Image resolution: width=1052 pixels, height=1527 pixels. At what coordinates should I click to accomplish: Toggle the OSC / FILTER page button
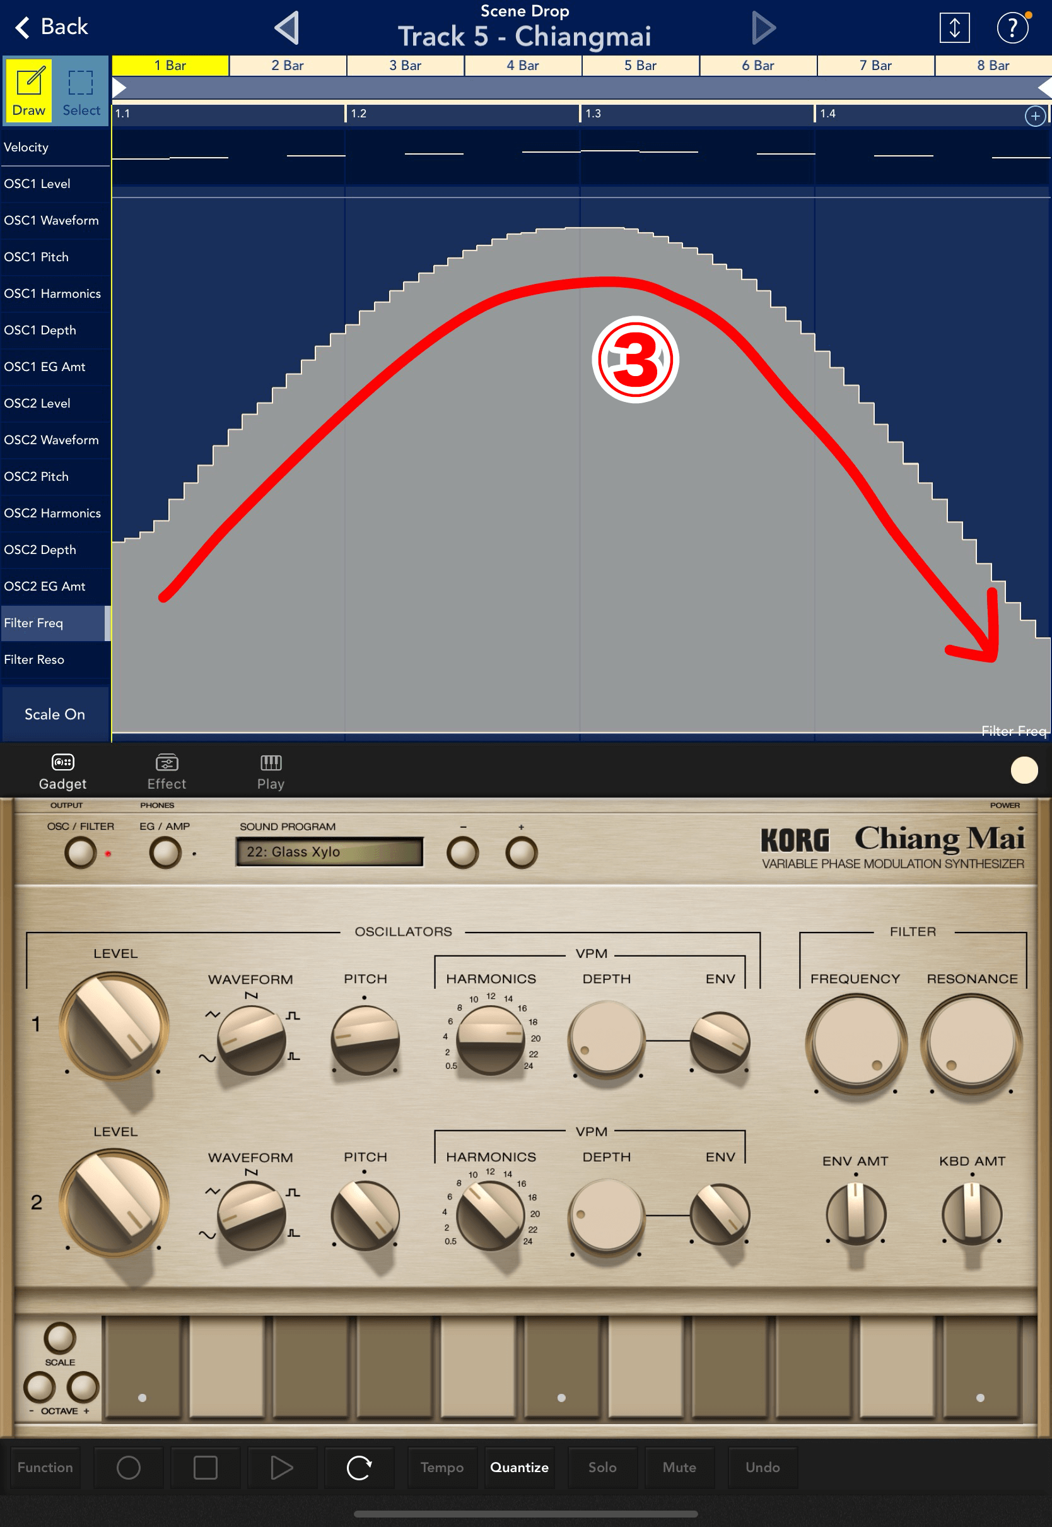tap(81, 852)
